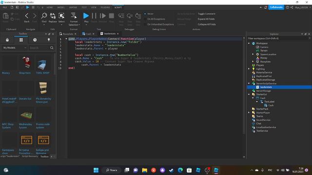Open the notifications bell icon at top right
312x175 pixels.
point(265,7)
